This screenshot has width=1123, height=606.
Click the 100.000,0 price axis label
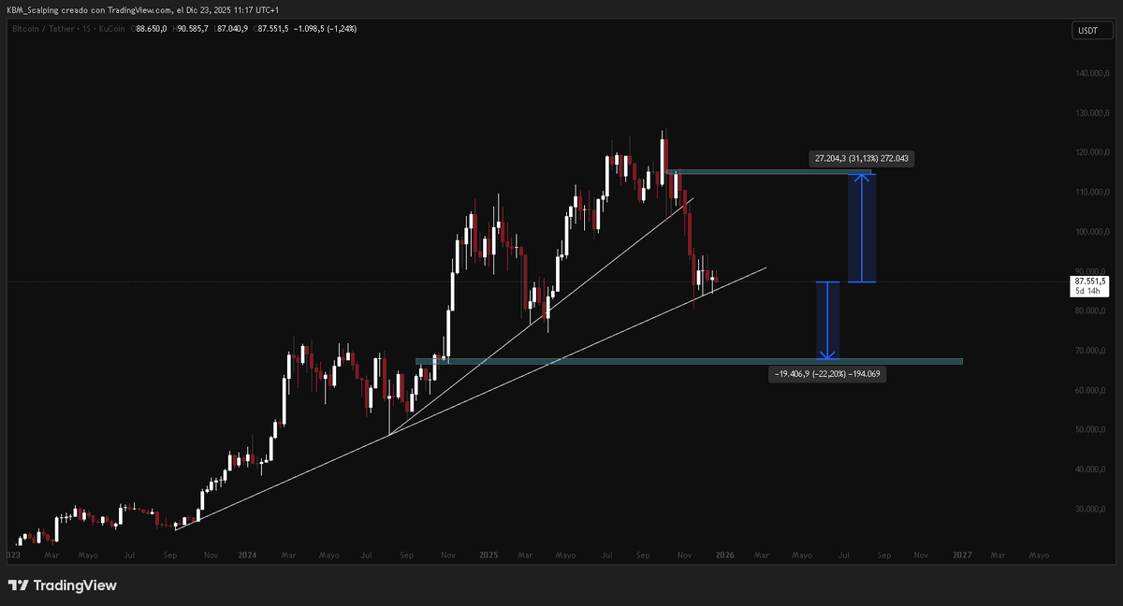[1091, 232]
